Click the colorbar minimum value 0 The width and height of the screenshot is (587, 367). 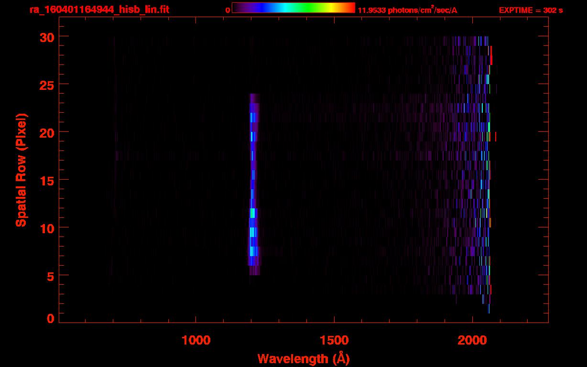pyautogui.click(x=228, y=11)
